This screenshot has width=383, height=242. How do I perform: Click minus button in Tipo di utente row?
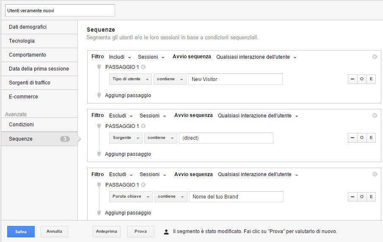tap(352, 79)
